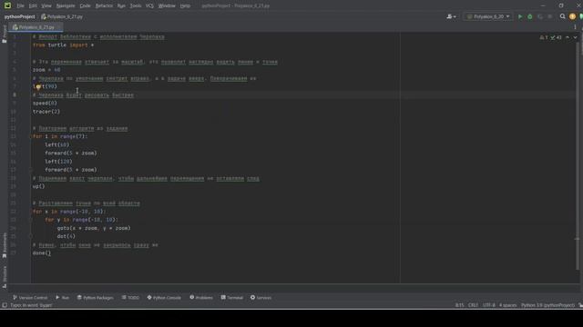Open the Python Packages tool window
The image size is (583, 327).
(x=95, y=298)
